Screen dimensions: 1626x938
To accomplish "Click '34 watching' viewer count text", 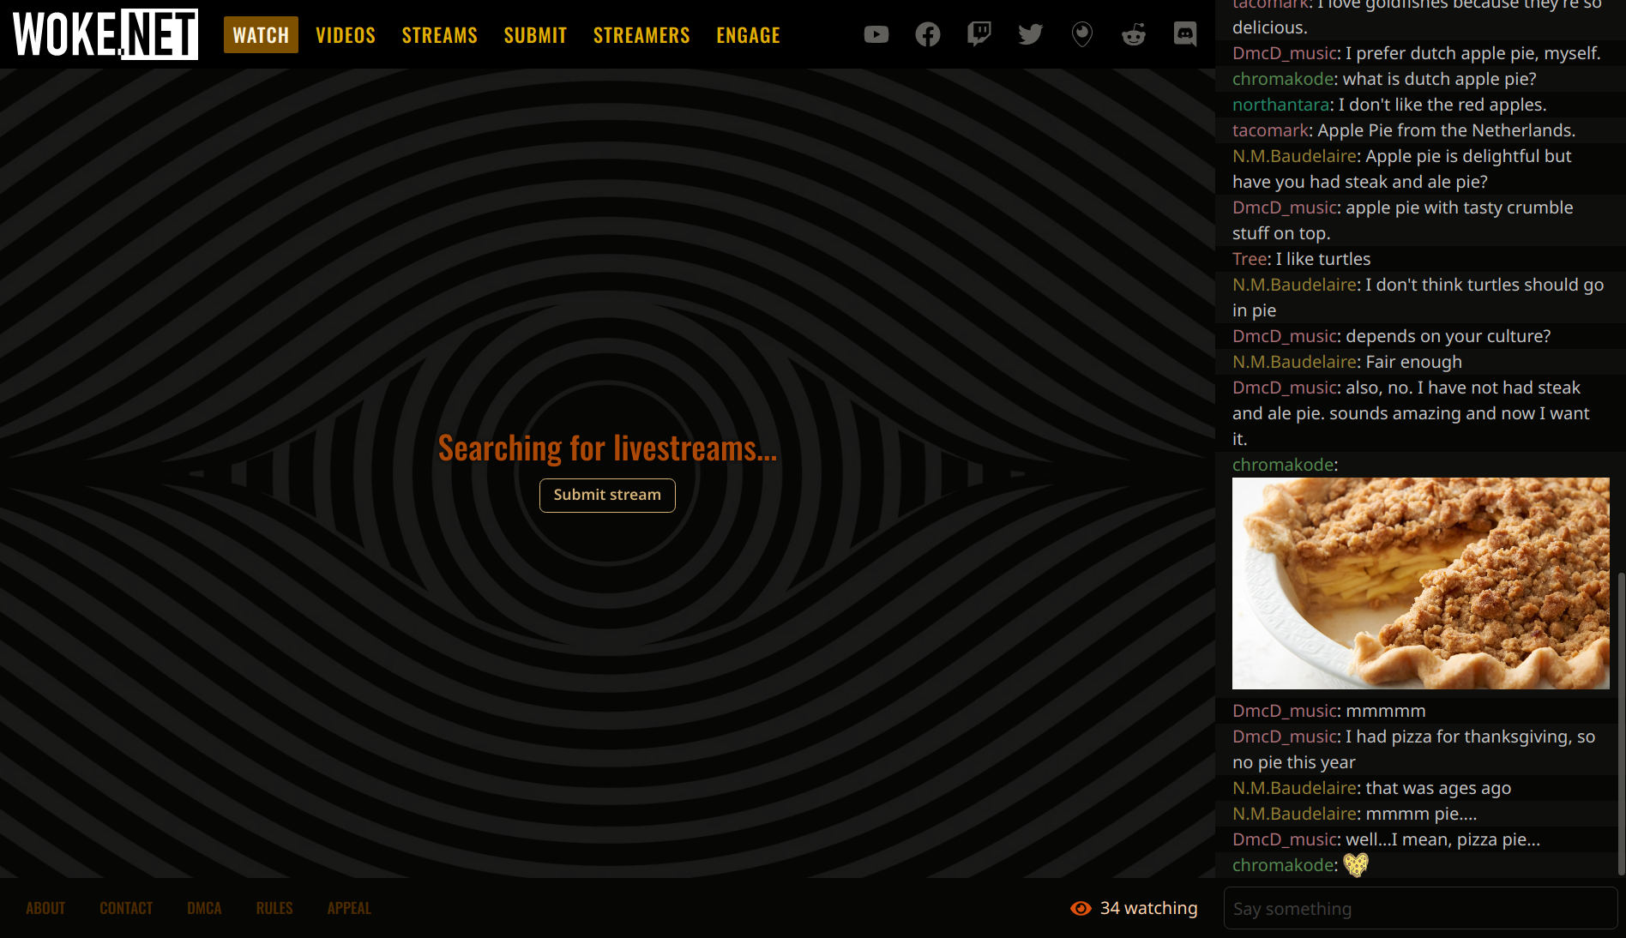I will [1148, 908].
